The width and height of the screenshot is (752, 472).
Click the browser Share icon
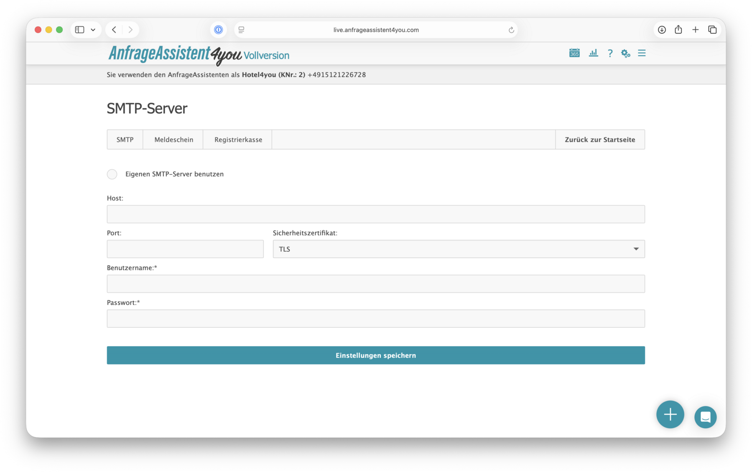pos(678,29)
